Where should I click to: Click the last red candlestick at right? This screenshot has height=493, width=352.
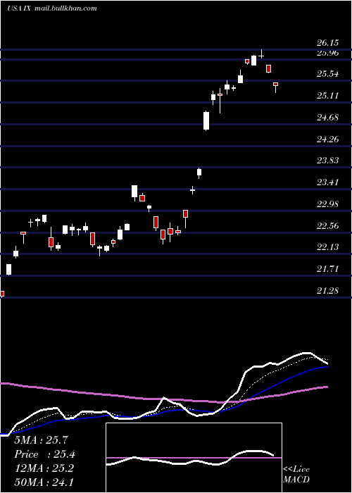(276, 85)
